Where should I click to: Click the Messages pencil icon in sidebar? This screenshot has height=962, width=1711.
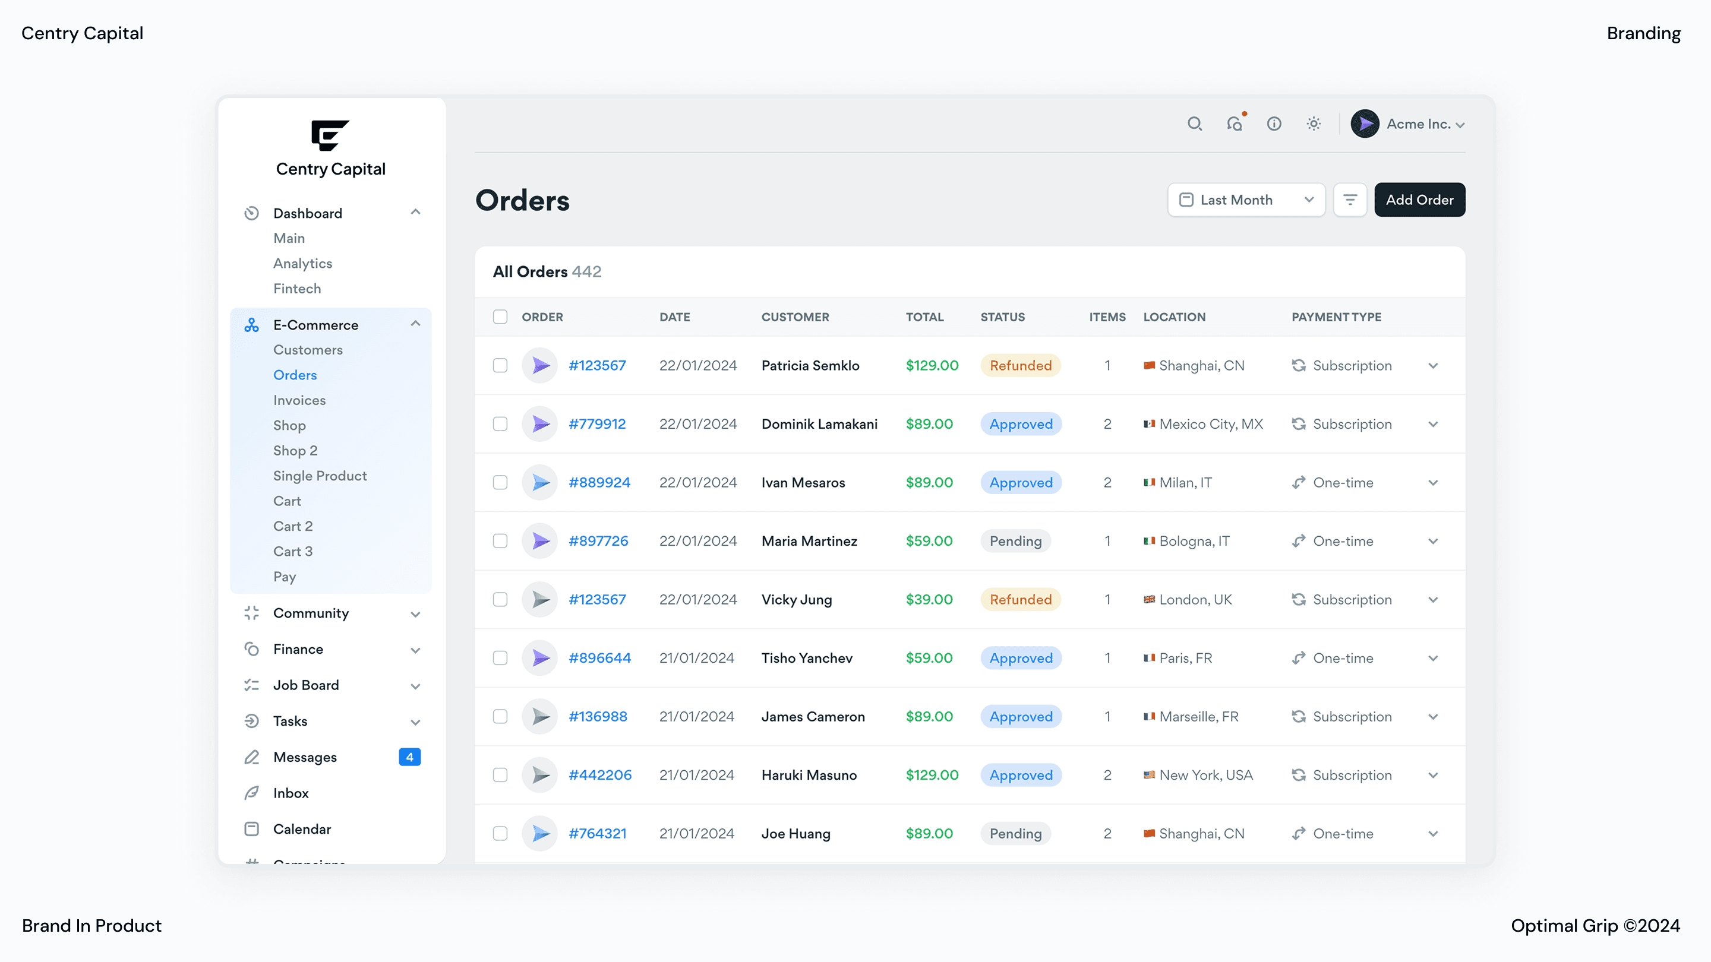[x=252, y=757]
